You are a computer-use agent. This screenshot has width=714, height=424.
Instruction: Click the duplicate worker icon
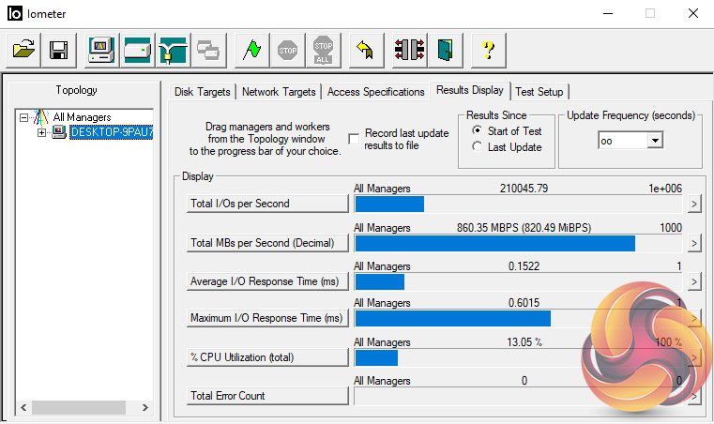point(208,50)
